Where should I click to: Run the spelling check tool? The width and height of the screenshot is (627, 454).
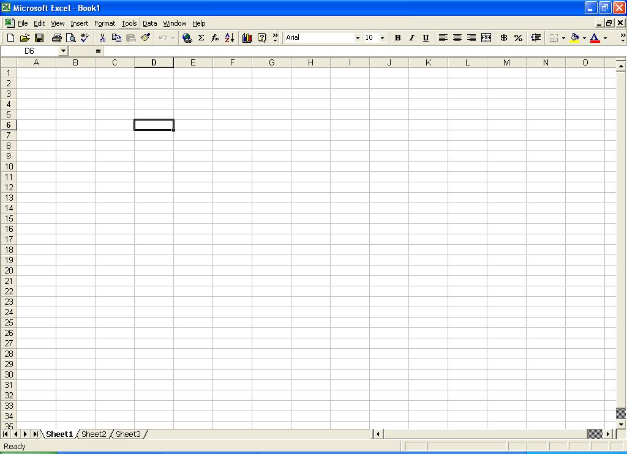click(85, 38)
